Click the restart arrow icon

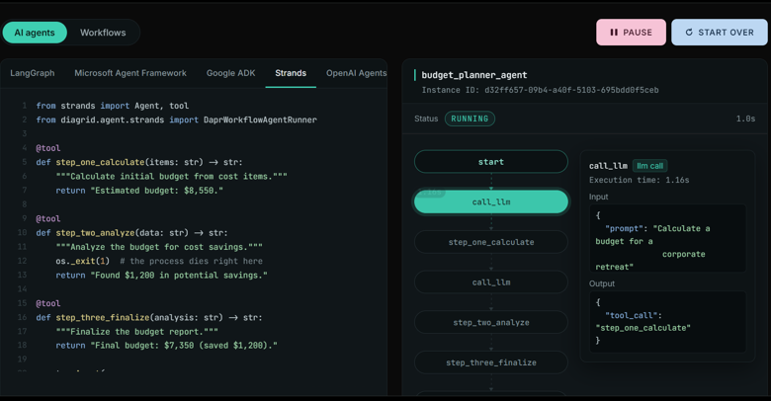tap(689, 33)
